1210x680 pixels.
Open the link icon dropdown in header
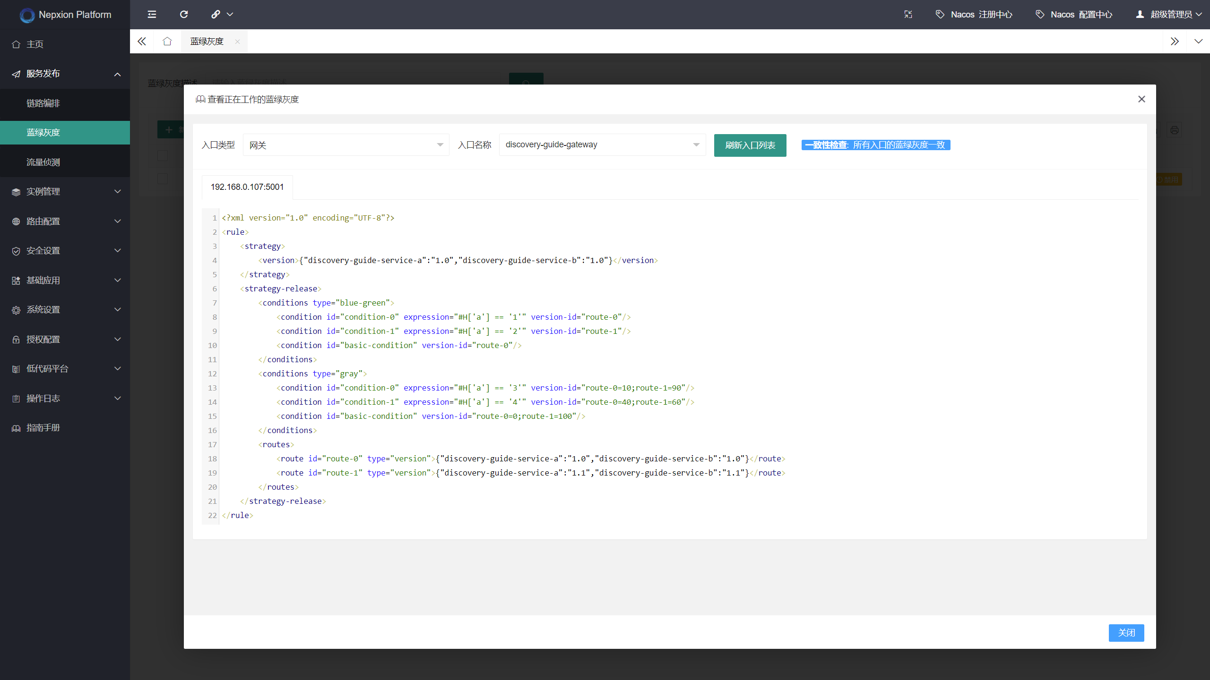[x=222, y=14]
